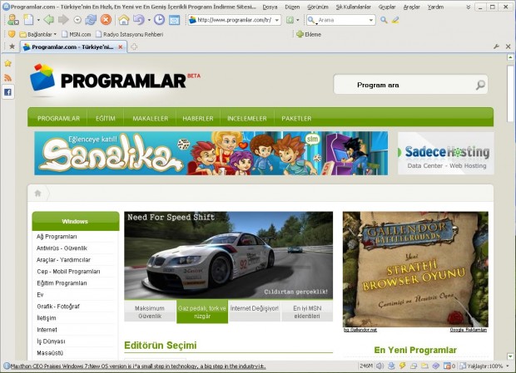Click the undo closed tab icon
Image resolution: width=516 pixels, height=373 pixels.
pos(139,20)
